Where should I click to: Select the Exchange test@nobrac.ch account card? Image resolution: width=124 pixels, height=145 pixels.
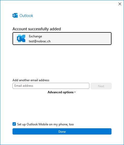click(x=62, y=39)
